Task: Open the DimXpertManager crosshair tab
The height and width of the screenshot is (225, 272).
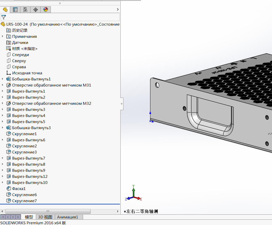Action: pos(36,10)
